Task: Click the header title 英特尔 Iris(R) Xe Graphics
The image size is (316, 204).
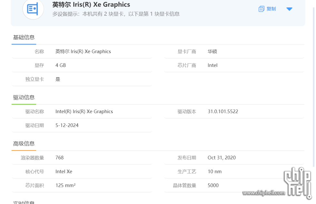Action: pyautogui.click(x=91, y=5)
